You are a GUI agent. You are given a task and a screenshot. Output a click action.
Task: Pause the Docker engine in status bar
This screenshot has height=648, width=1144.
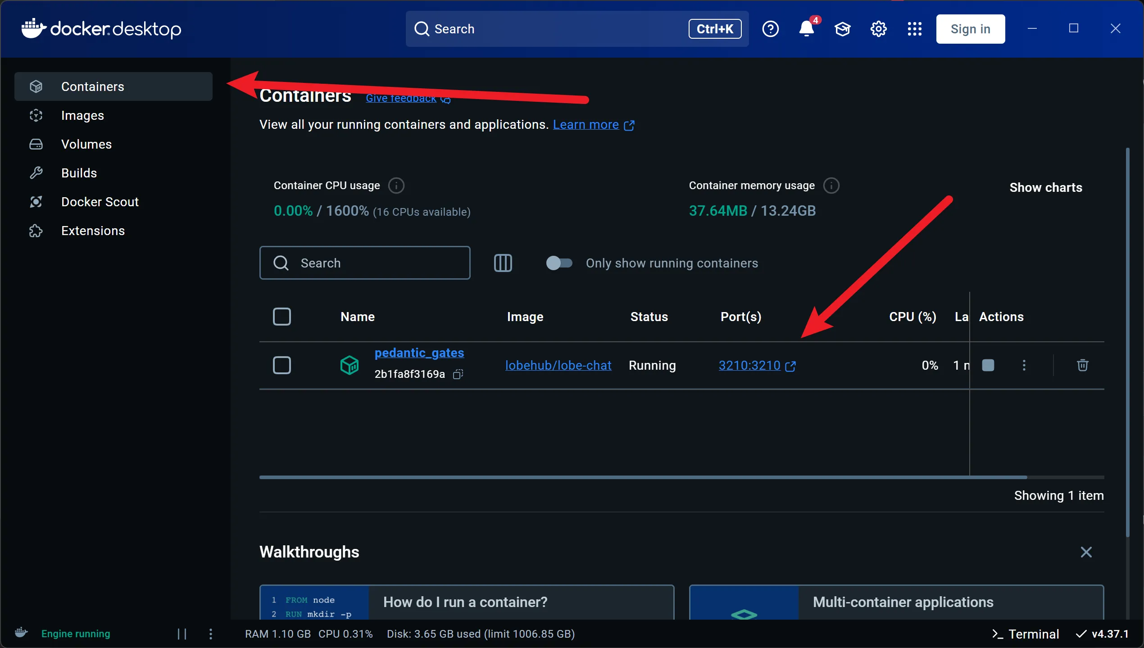point(182,634)
